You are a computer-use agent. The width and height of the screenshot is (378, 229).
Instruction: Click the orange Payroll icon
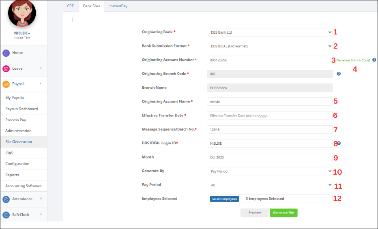click(x=6, y=84)
